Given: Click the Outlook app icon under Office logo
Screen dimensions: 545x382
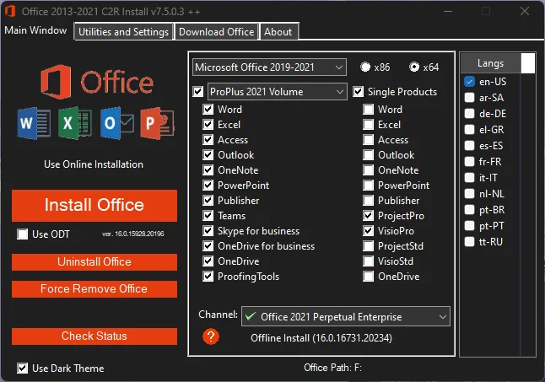Looking at the screenshot, I should pos(116,123).
